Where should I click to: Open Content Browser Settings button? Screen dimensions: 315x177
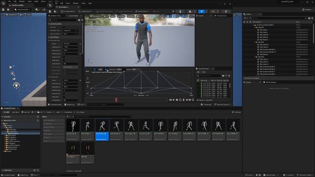[x=236, y=112]
